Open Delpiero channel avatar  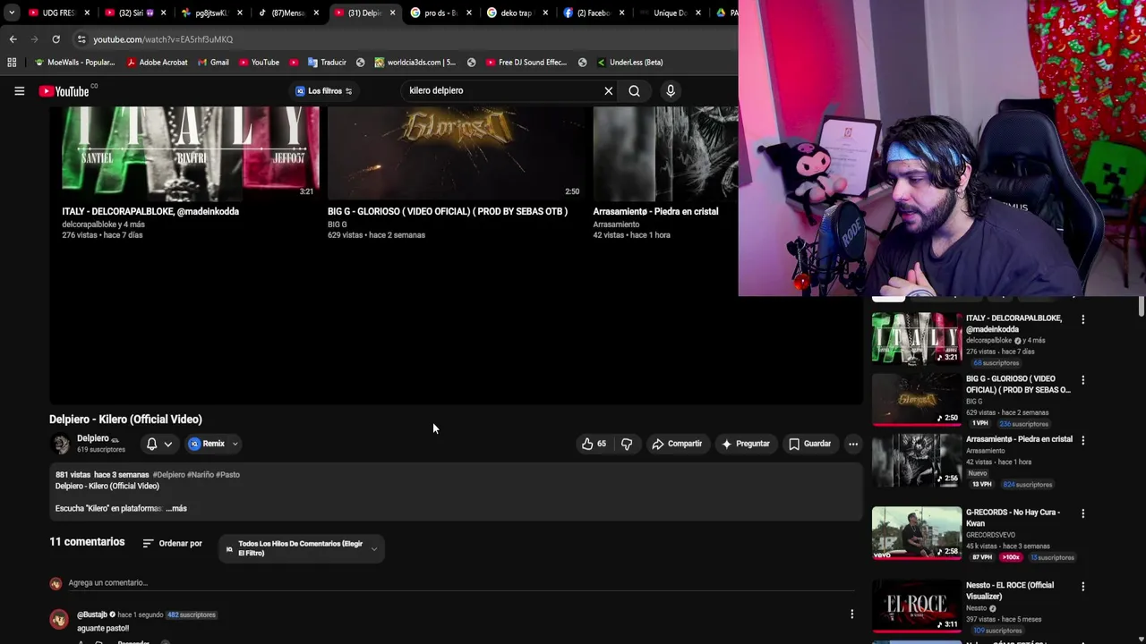tap(61, 444)
